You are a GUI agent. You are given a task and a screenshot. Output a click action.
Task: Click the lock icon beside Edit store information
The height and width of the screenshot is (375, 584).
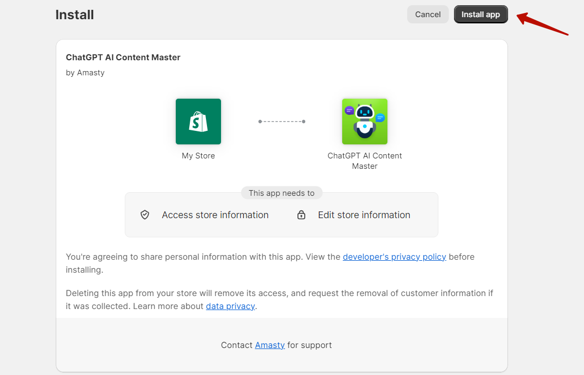pyautogui.click(x=301, y=215)
